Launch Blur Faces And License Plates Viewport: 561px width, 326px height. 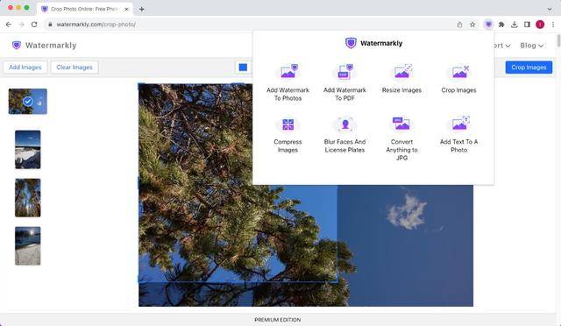[x=344, y=135]
